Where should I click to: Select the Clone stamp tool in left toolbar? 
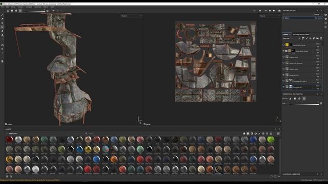[x=2, y=35]
